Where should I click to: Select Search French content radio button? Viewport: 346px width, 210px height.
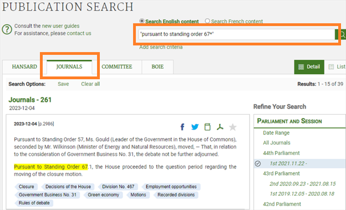207,21
